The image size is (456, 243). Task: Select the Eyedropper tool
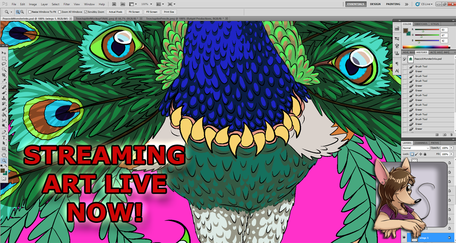(x=4, y=81)
